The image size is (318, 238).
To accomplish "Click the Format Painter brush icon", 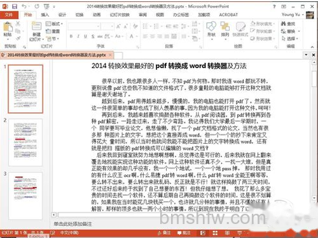I will [x=18, y=38].
